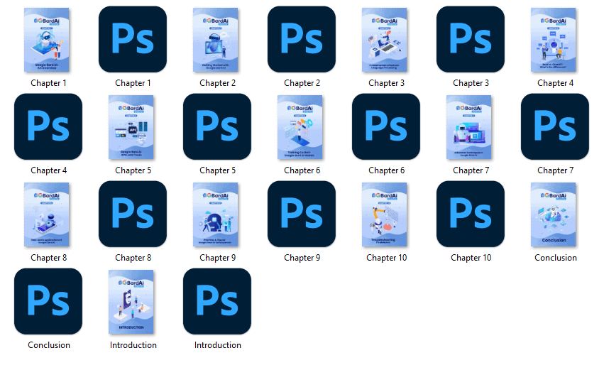Choose the Introduction book cover image thumbnail
The image size is (604, 370).
tap(131, 302)
